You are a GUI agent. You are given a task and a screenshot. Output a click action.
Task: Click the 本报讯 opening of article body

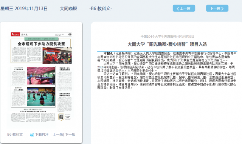[108, 53]
